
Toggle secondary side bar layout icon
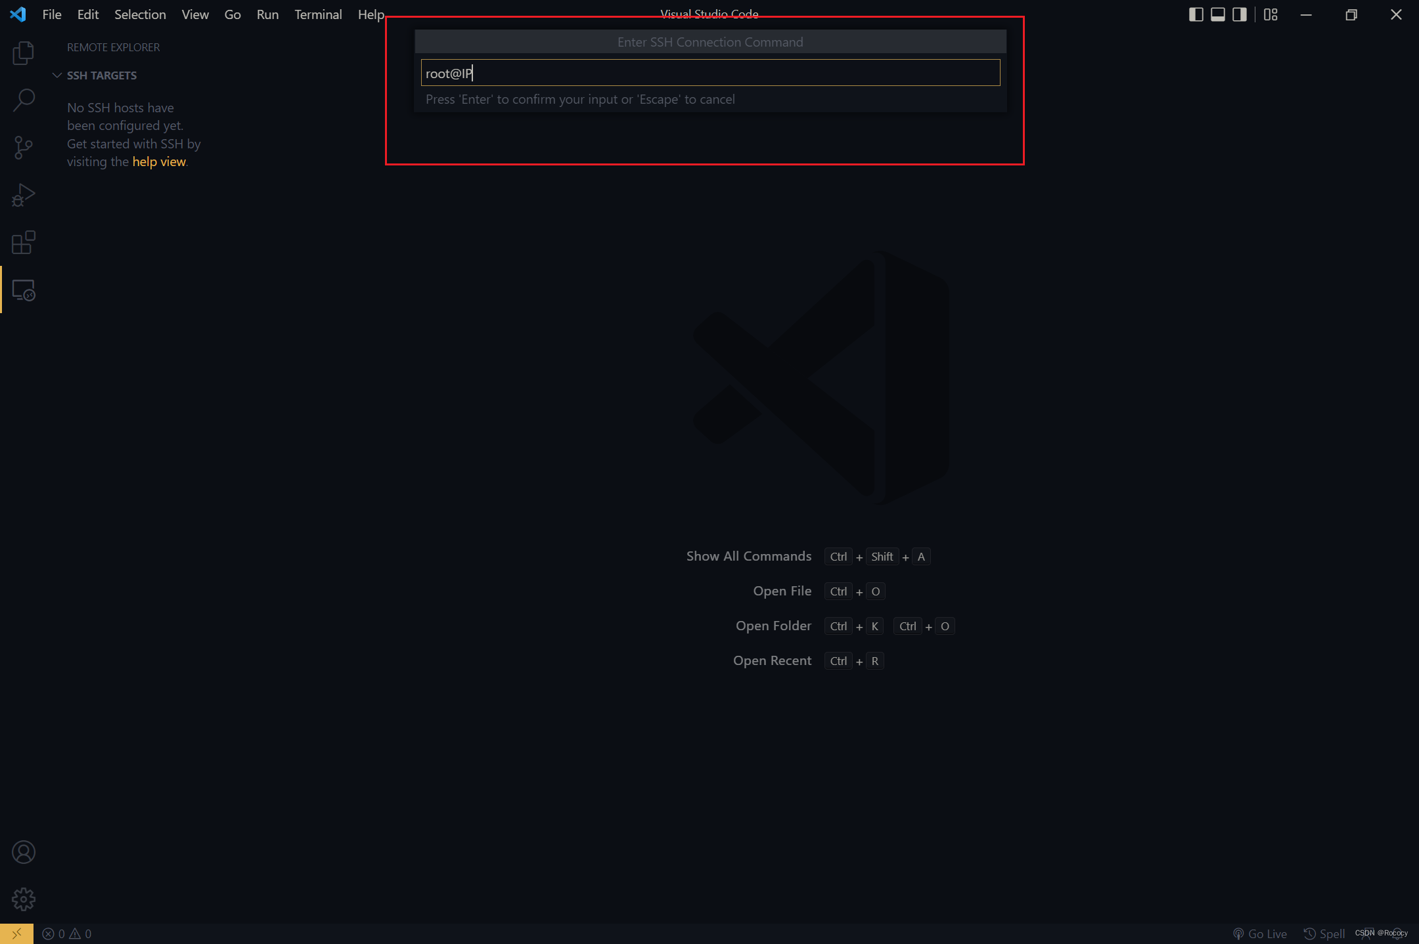(x=1240, y=14)
